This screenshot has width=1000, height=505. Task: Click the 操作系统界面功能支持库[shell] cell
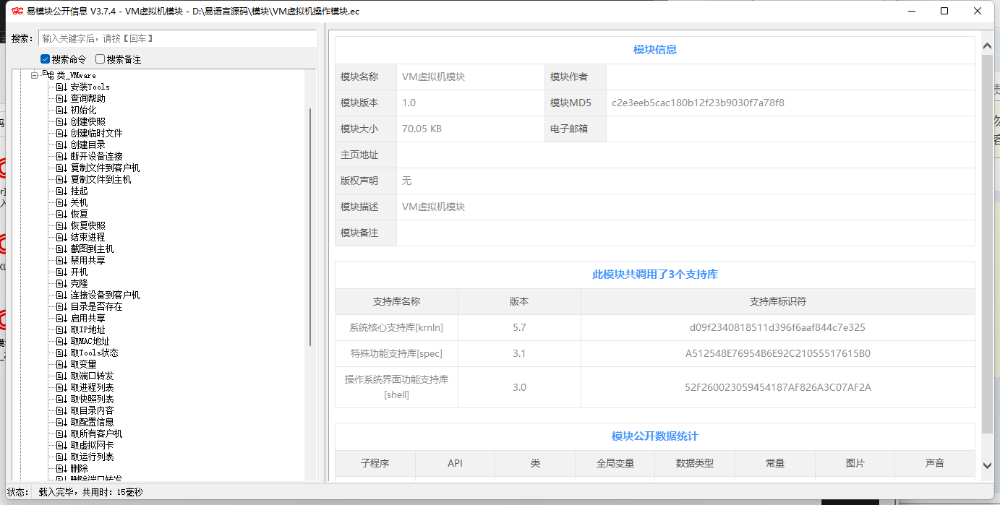[396, 387]
